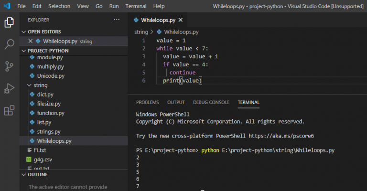
Task: Switch to the Output panel tab
Action: (176, 102)
